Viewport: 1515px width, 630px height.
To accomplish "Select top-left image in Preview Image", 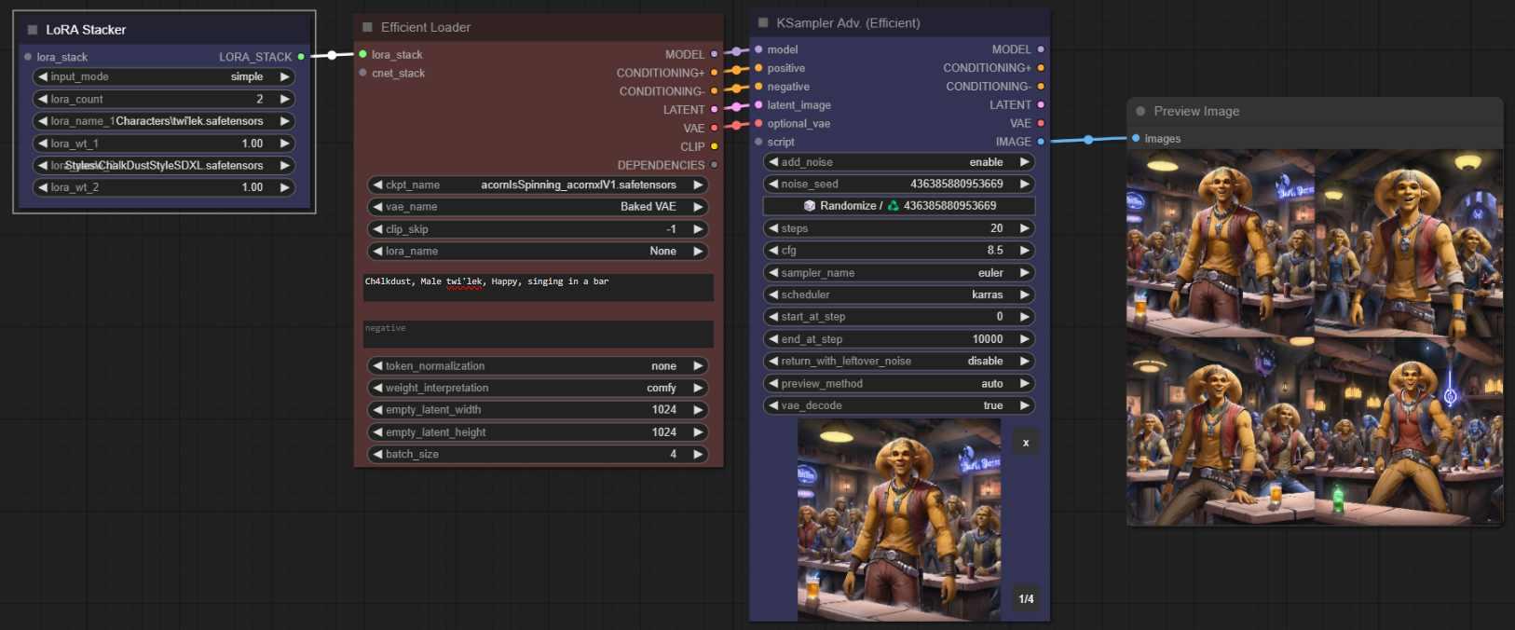I will tap(1221, 244).
